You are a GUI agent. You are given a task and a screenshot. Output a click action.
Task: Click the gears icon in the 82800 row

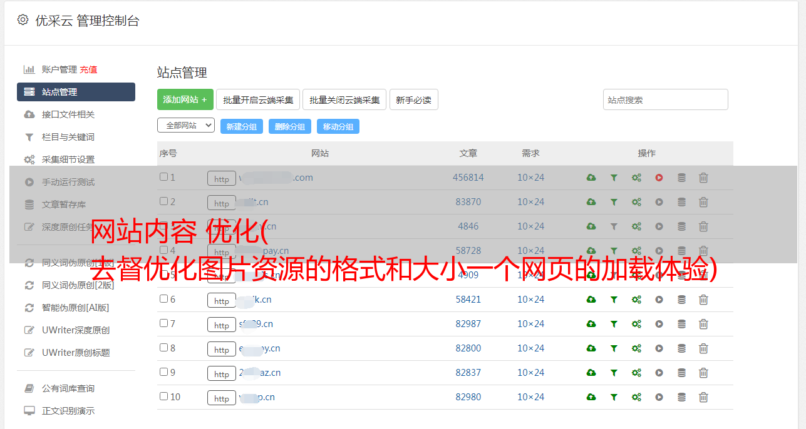coord(636,348)
